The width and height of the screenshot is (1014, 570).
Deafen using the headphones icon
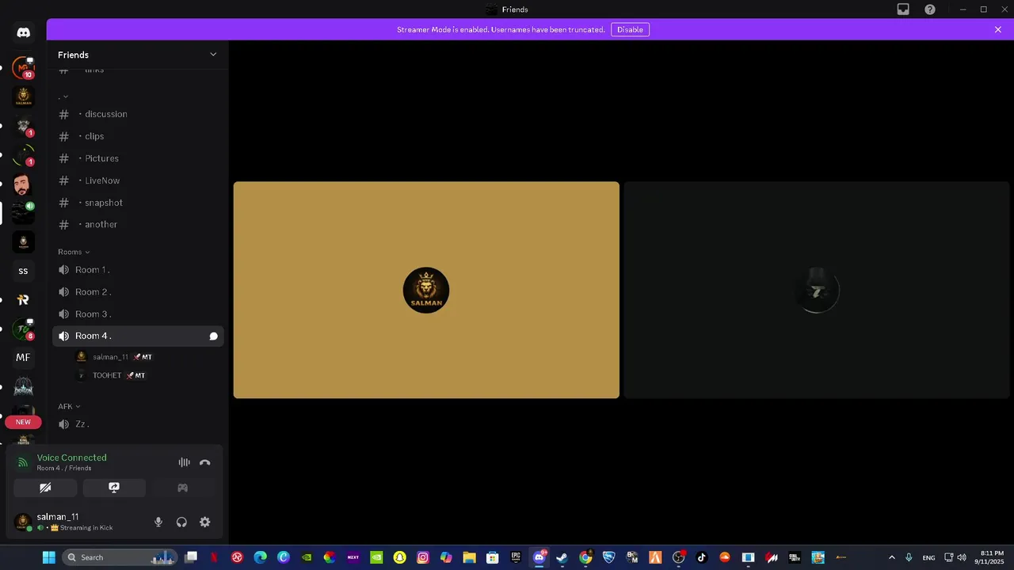181,522
